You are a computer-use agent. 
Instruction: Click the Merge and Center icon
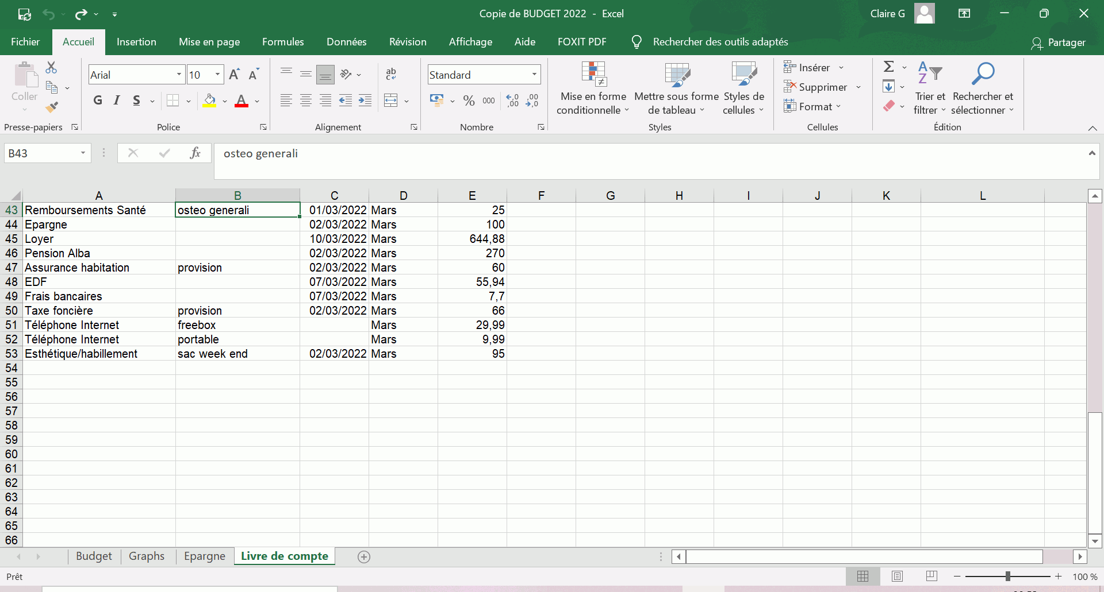click(391, 101)
